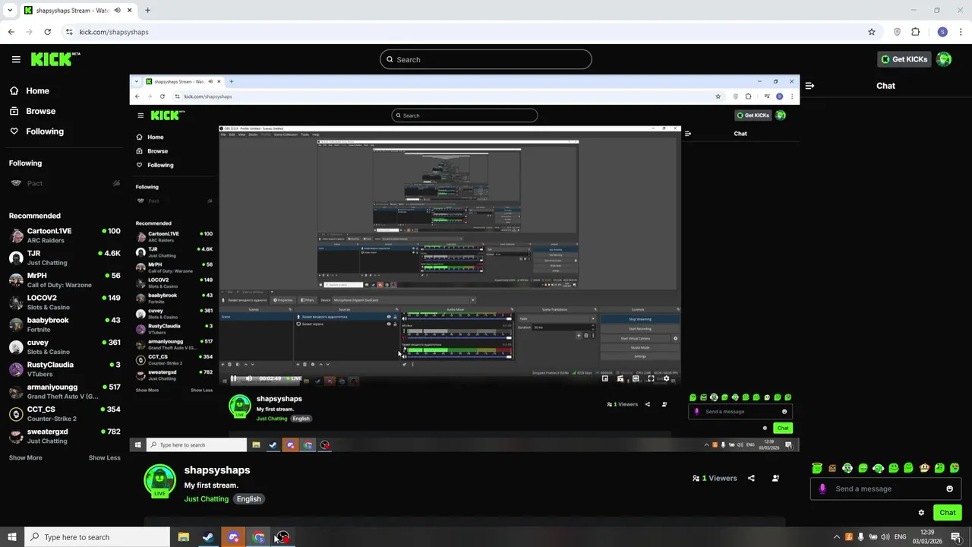Share the shapsyshaps stream
This screenshot has height=547, width=972.
tap(751, 479)
